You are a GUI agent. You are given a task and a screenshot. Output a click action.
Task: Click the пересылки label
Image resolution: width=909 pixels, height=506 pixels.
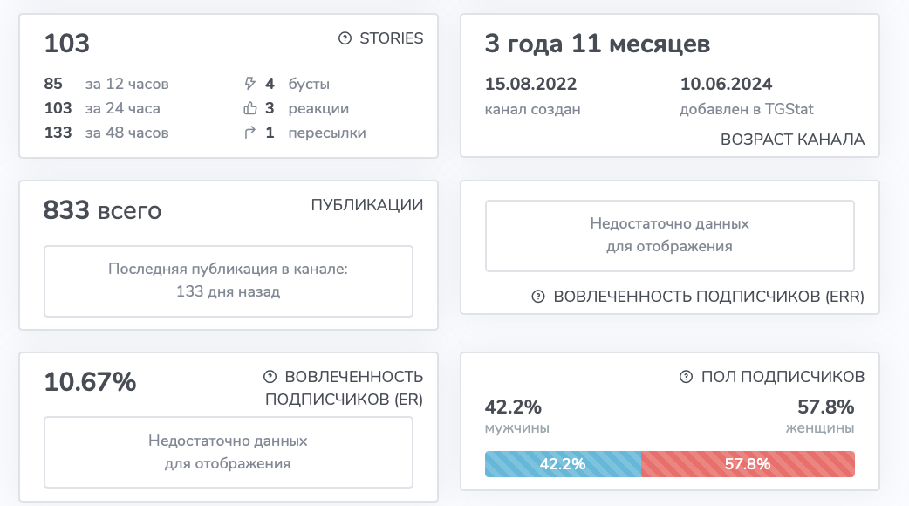327,133
